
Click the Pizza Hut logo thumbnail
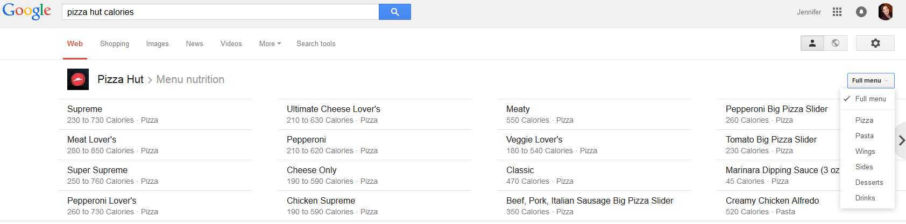(x=78, y=79)
